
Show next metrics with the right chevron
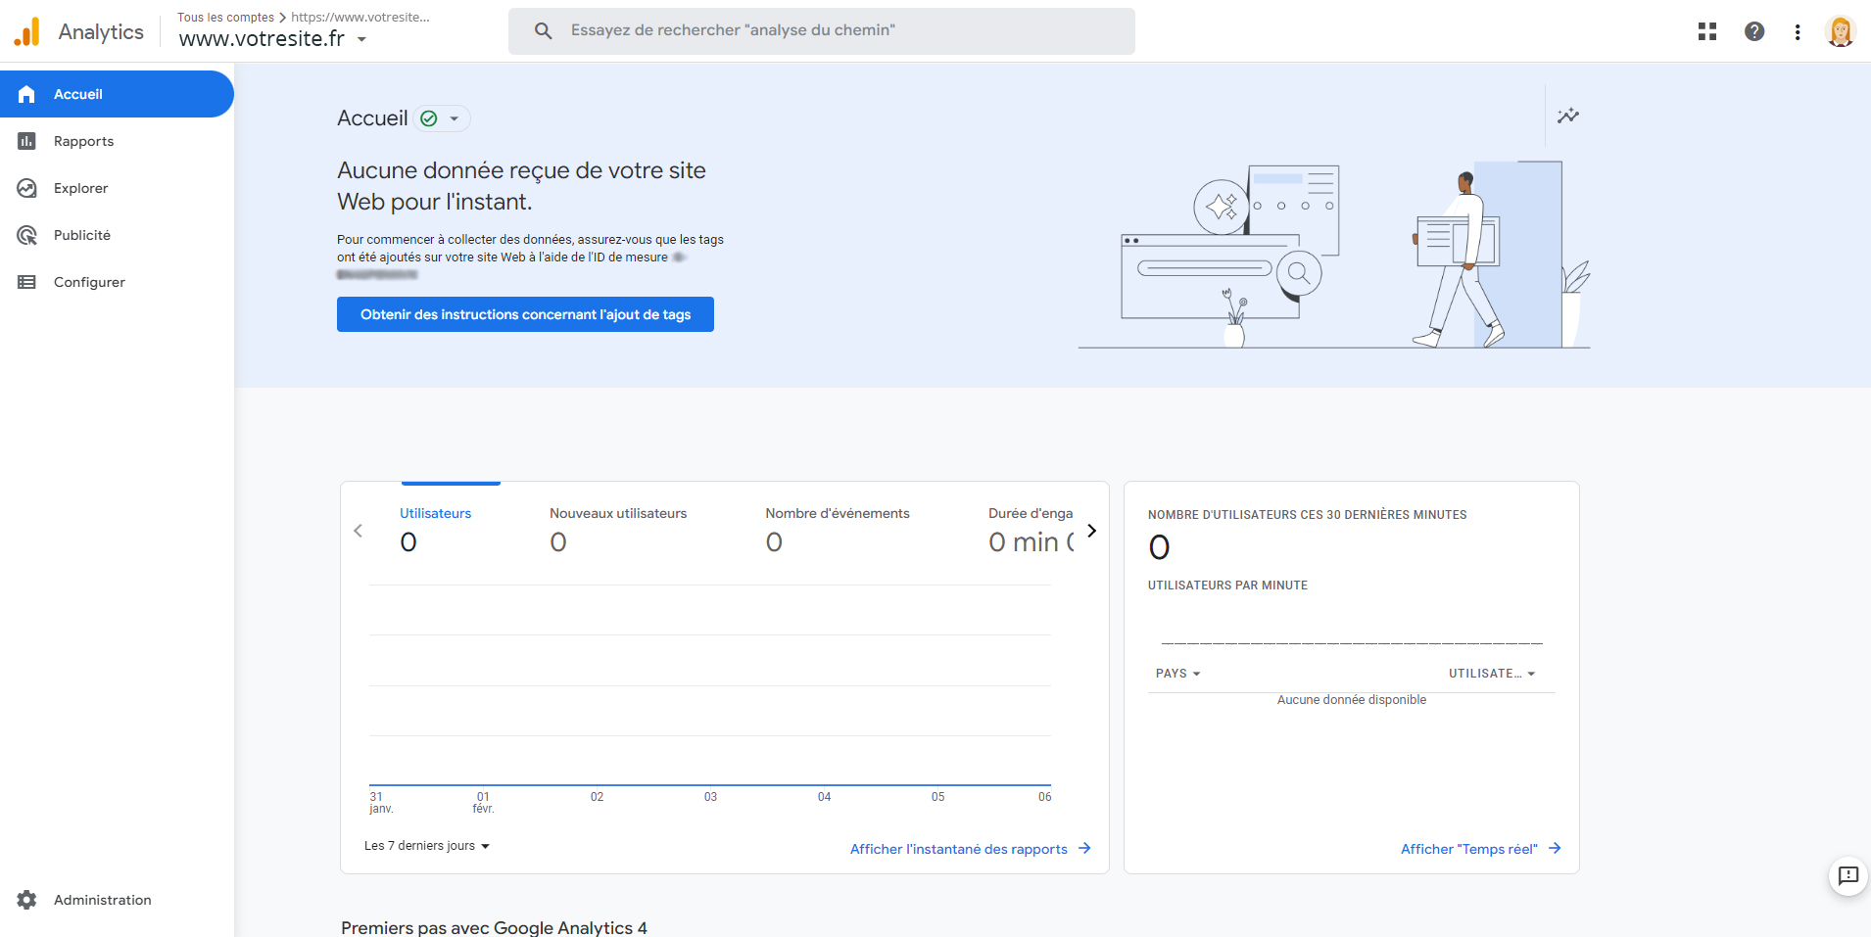[x=1092, y=531]
